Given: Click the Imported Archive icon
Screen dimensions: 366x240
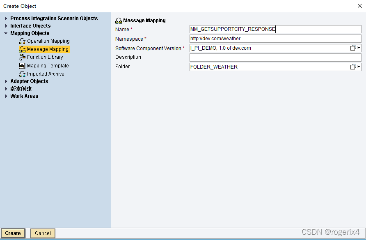Looking at the screenshot, I should [x=22, y=74].
